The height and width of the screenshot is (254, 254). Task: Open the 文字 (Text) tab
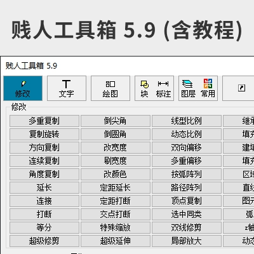67,88
